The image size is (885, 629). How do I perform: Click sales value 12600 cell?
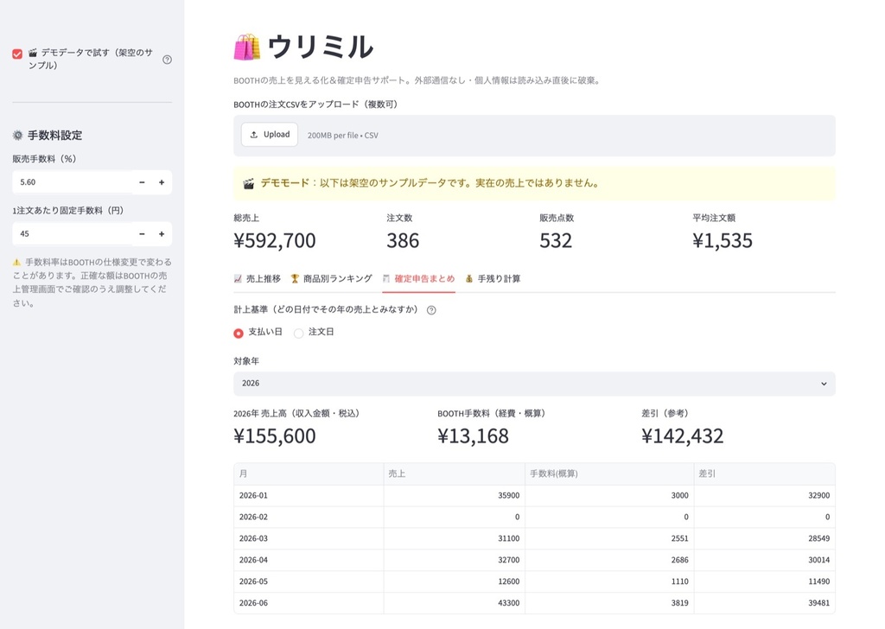(455, 581)
